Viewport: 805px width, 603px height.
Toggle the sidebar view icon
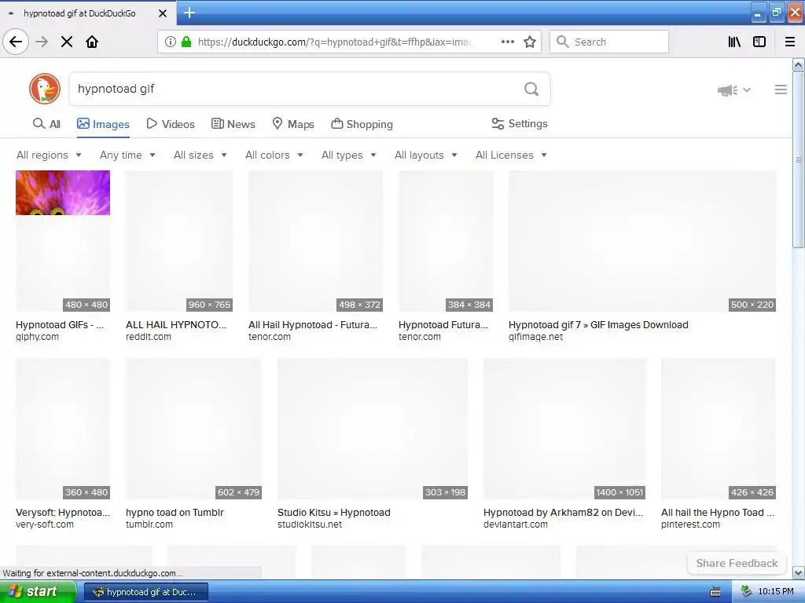coord(759,42)
